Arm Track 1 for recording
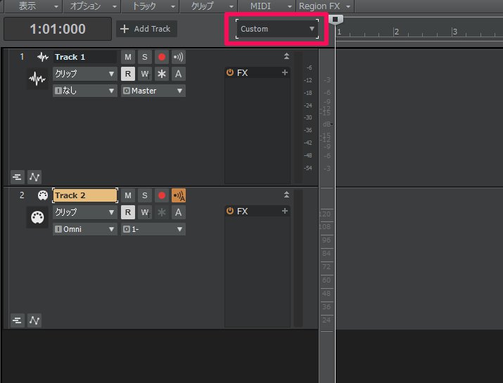 [x=162, y=57]
